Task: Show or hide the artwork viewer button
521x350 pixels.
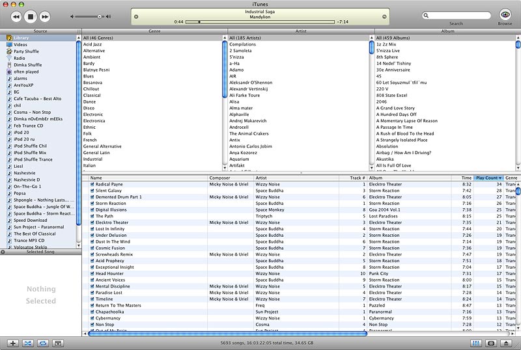Action: coord(58,343)
